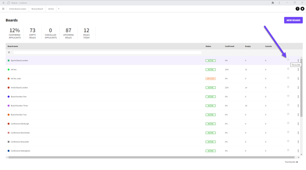The height and width of the screenshot is (170, 306).
Task: Click the Boards page heading
Action: (x=11, y=20)
